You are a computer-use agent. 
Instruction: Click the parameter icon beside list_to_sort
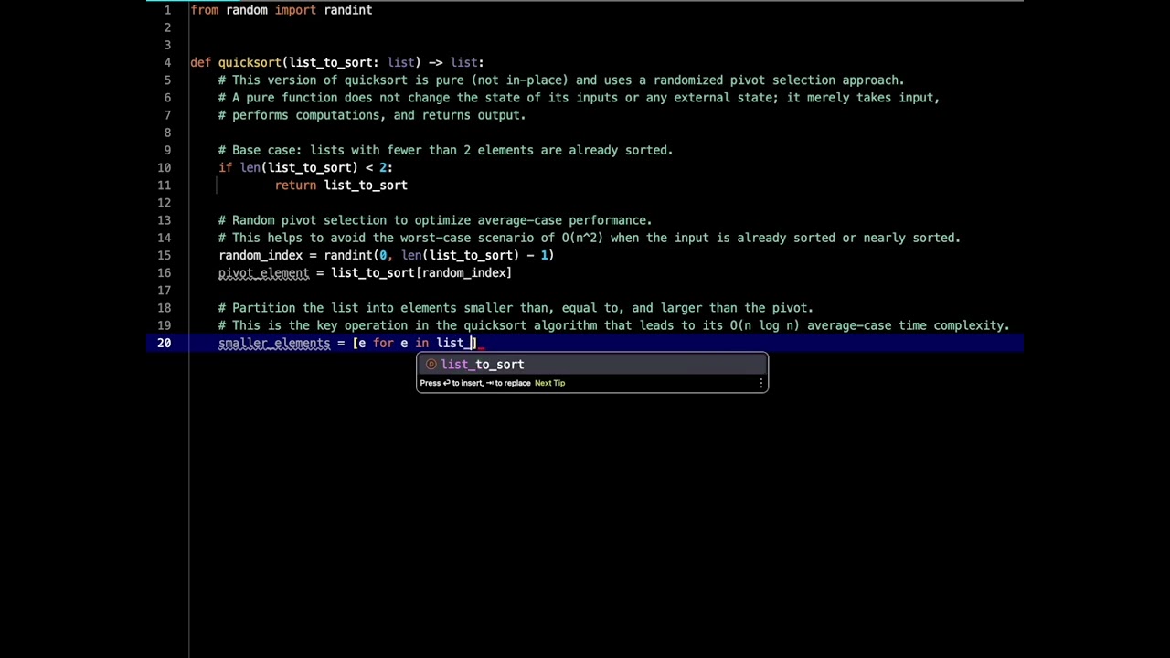click(431, 365)
